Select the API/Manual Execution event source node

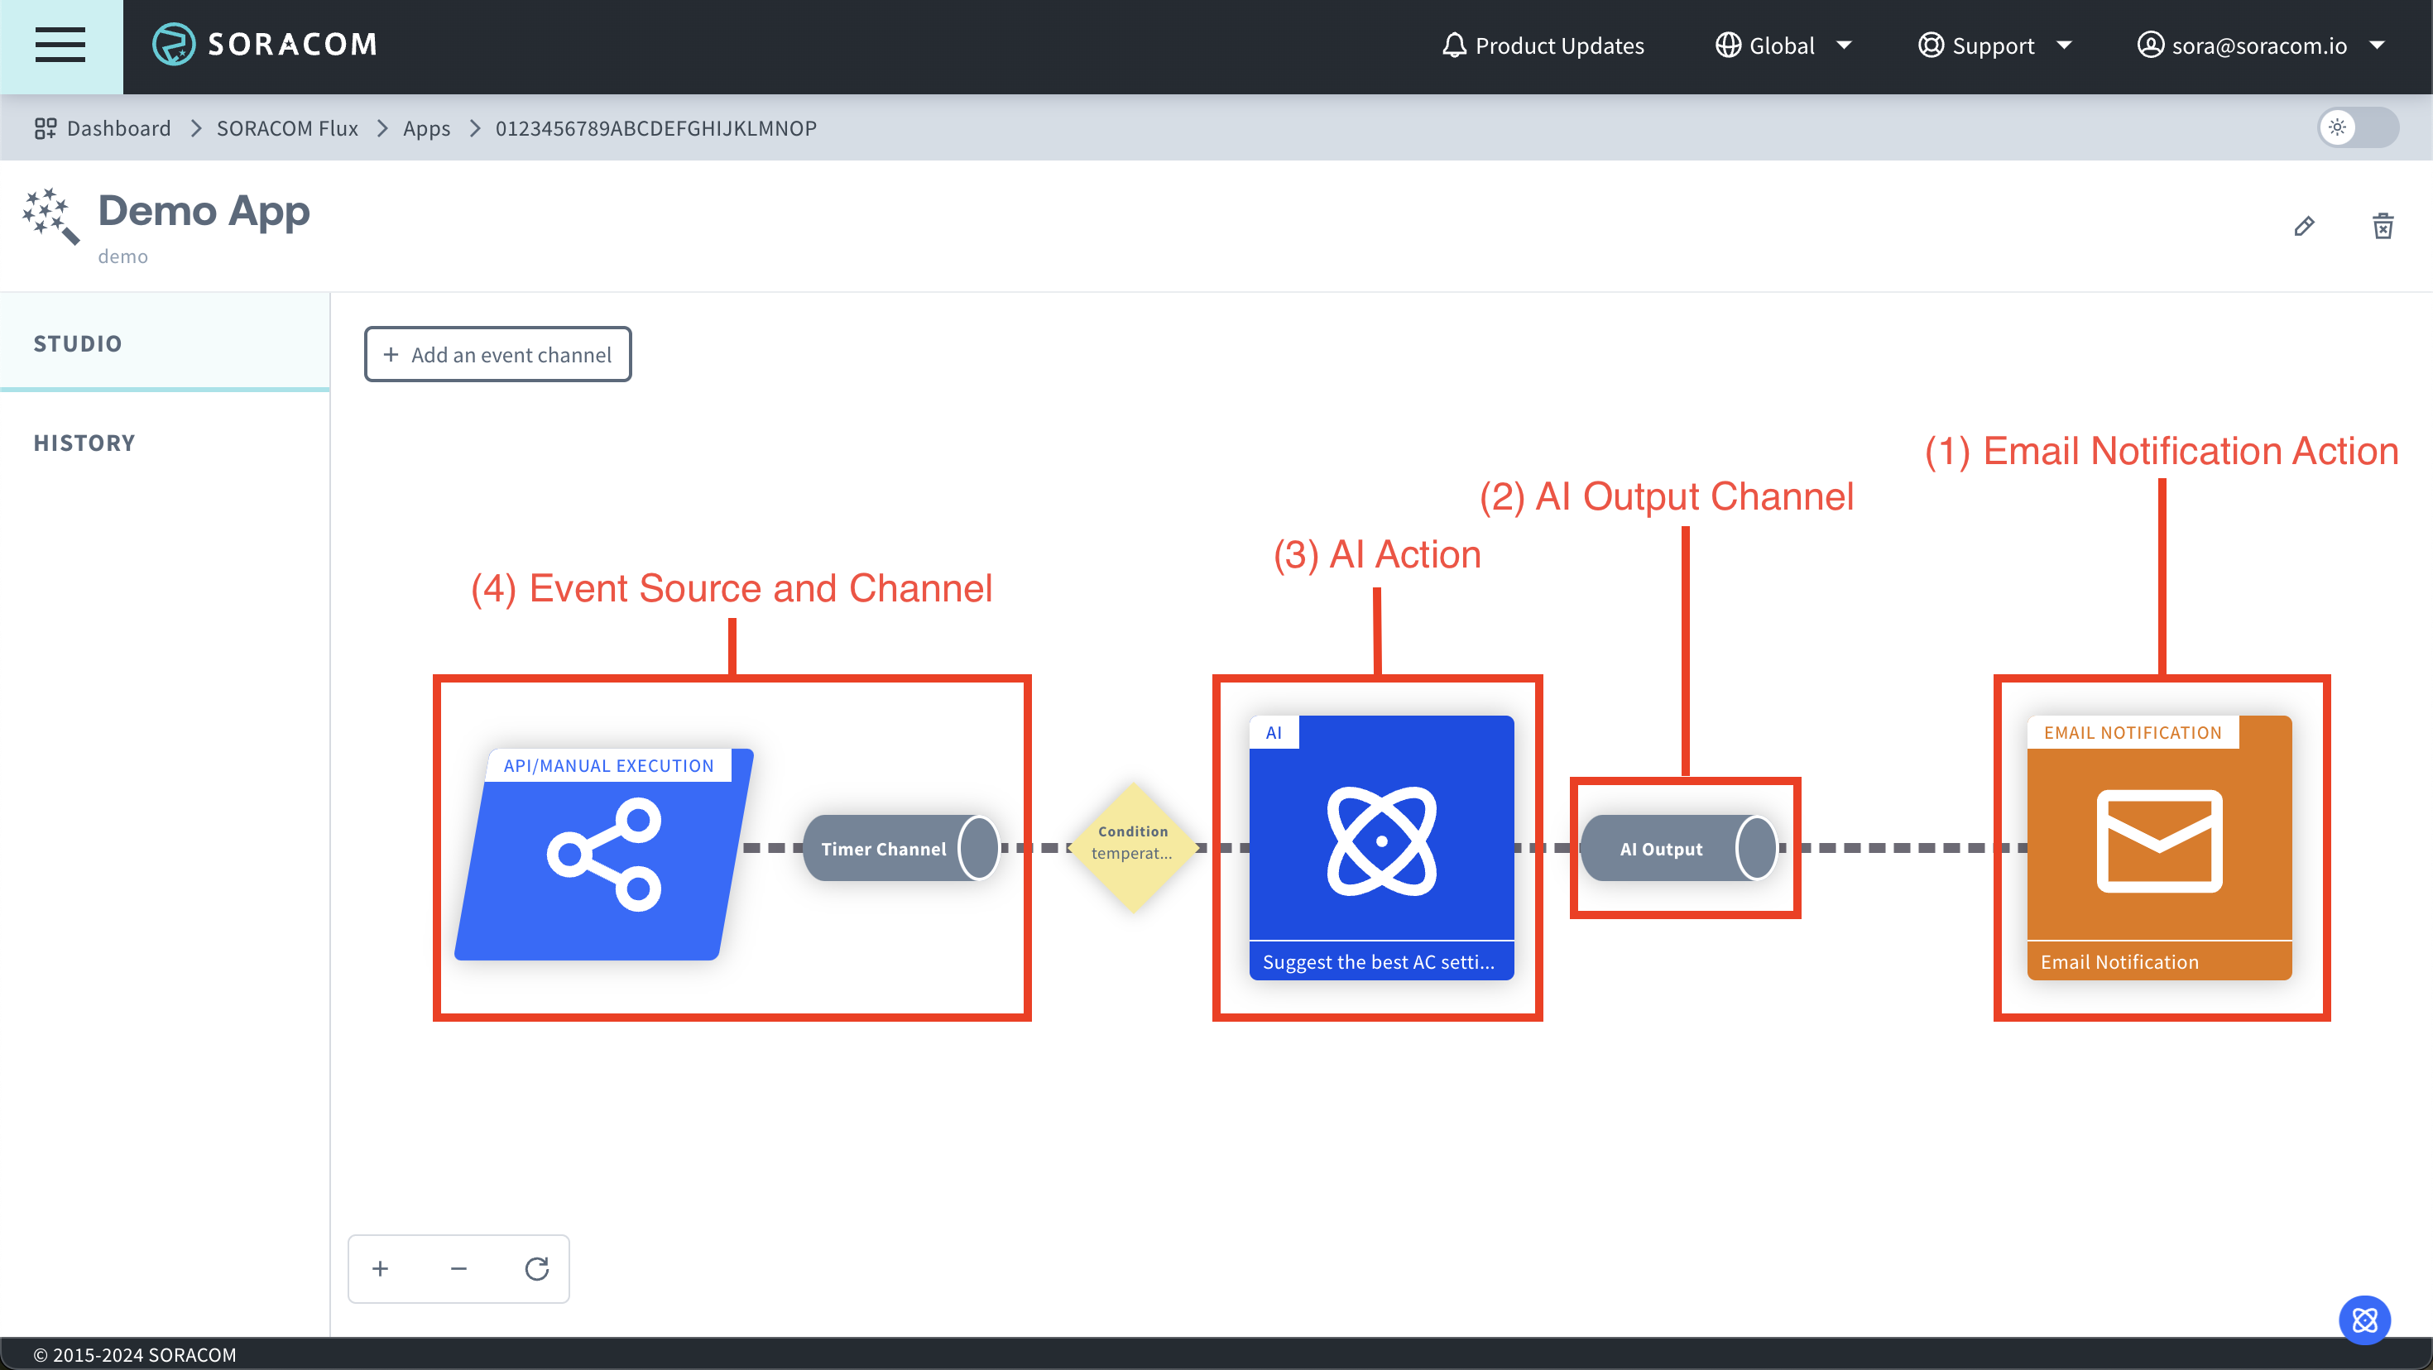point(603,855)
